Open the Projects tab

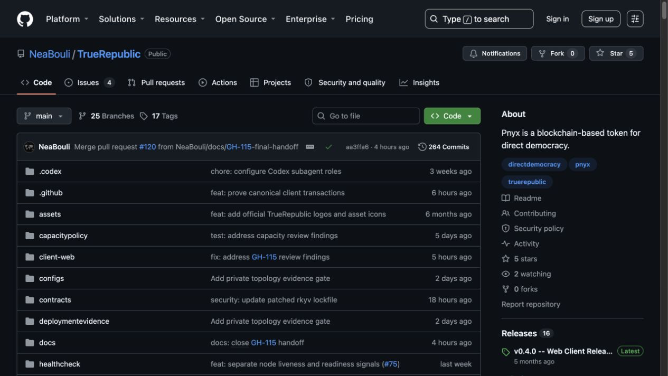[270, 82]
